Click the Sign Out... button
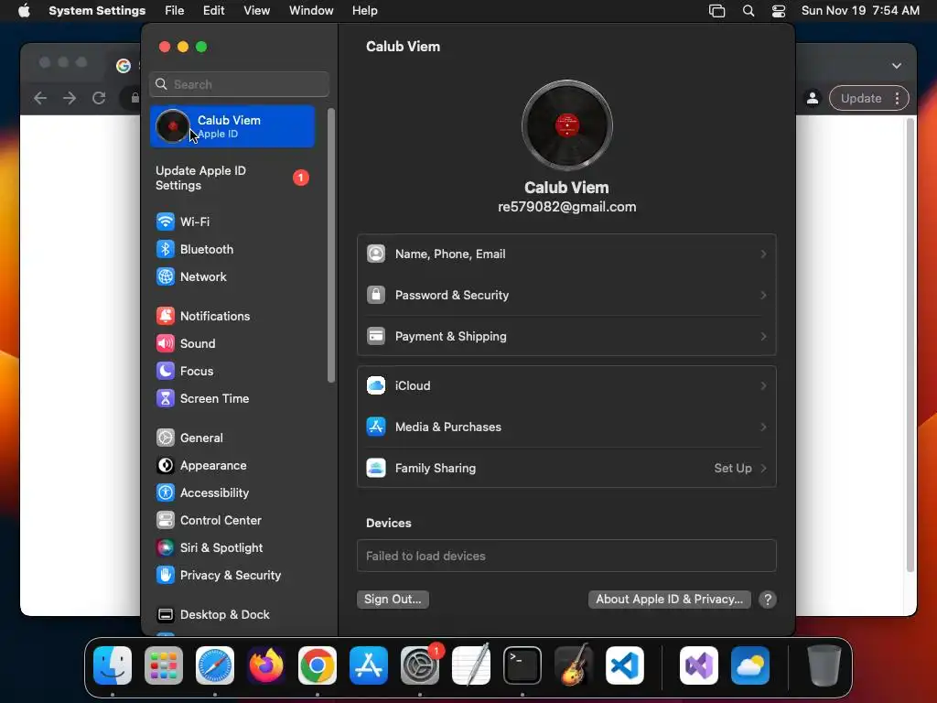Screen dimensions: 937x703 click(x=393, y=600)
